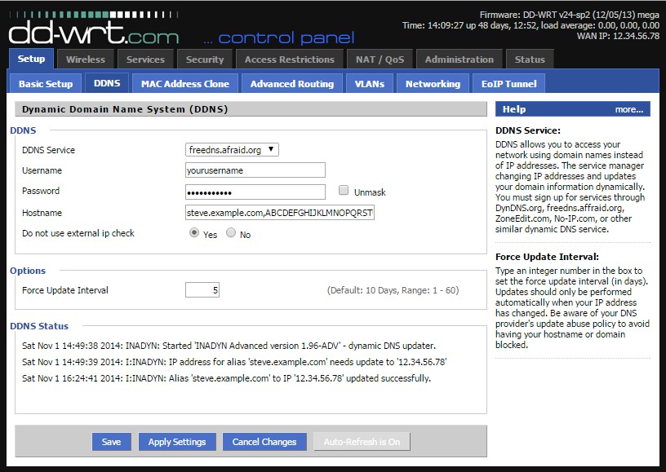This screenshot has height=472, width=666.
Task: Open the Setup main tab
Action: [x=32, y=59]
